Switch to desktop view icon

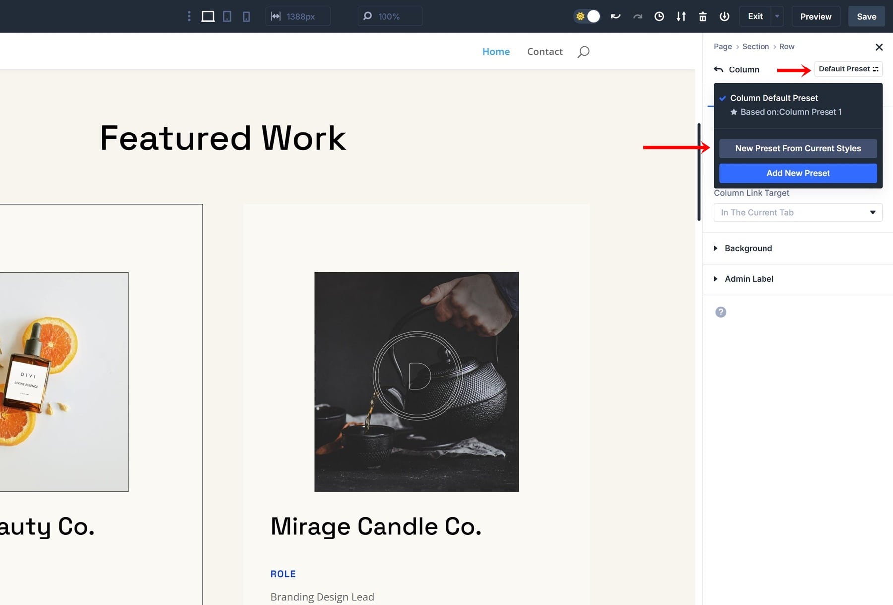pos(208,17)
